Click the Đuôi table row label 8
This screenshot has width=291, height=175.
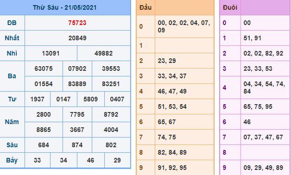(224, 152)
